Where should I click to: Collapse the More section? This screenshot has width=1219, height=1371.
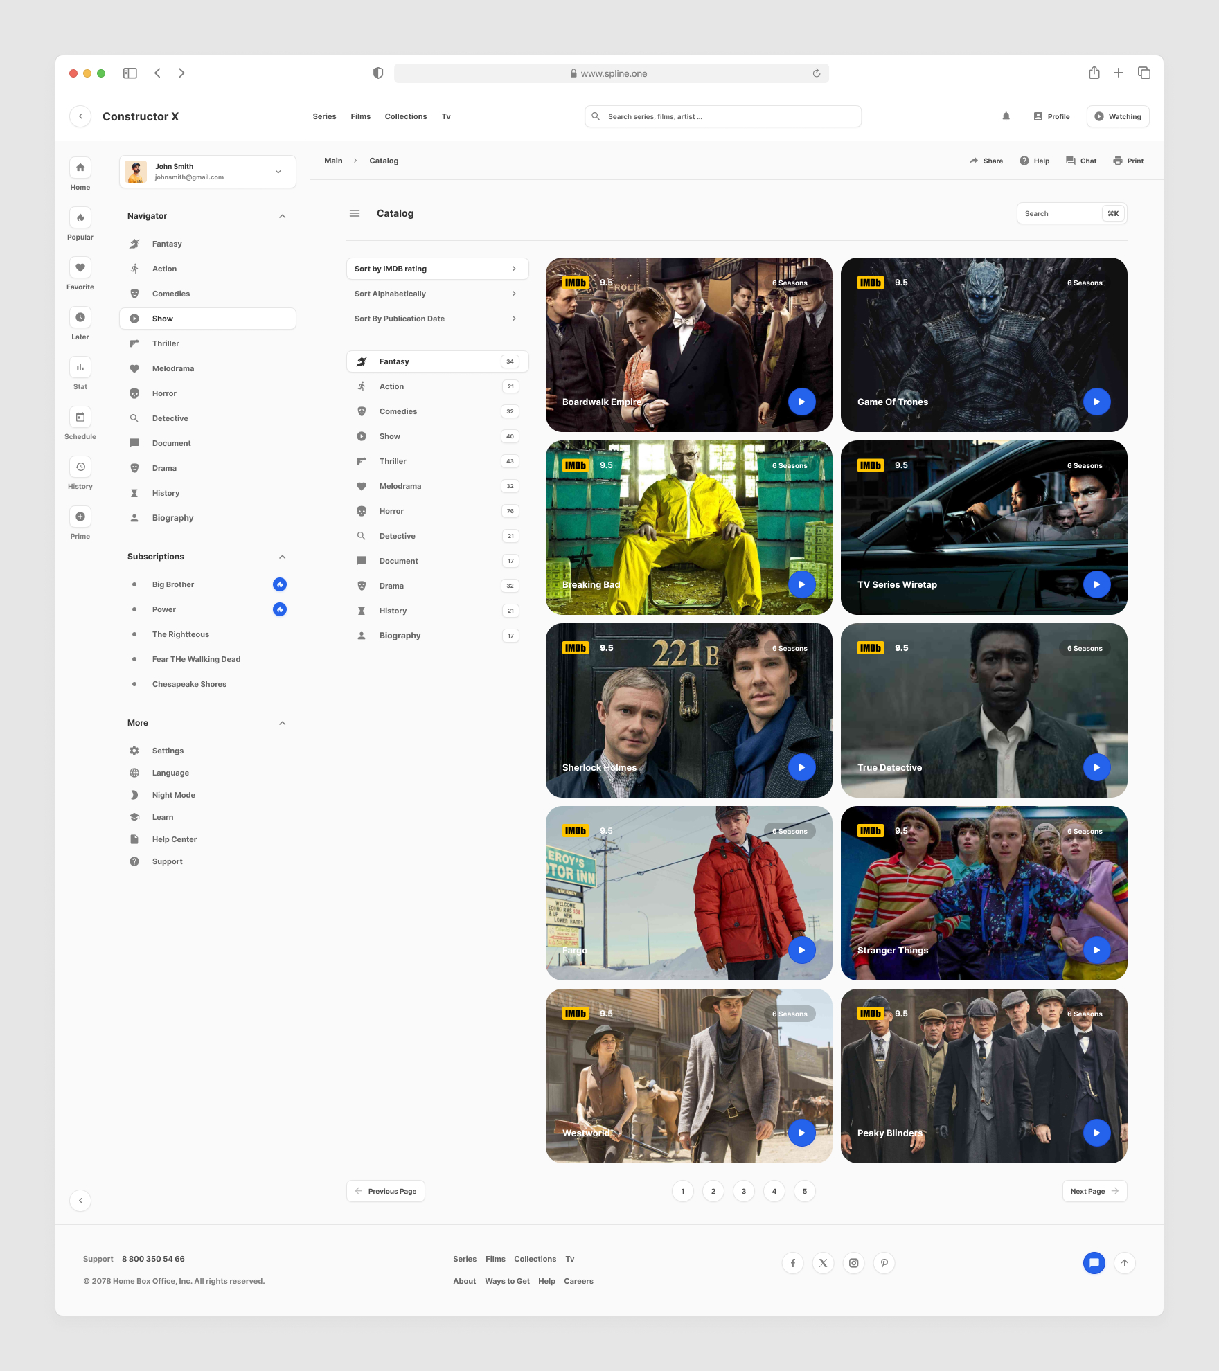pos(283,723)
